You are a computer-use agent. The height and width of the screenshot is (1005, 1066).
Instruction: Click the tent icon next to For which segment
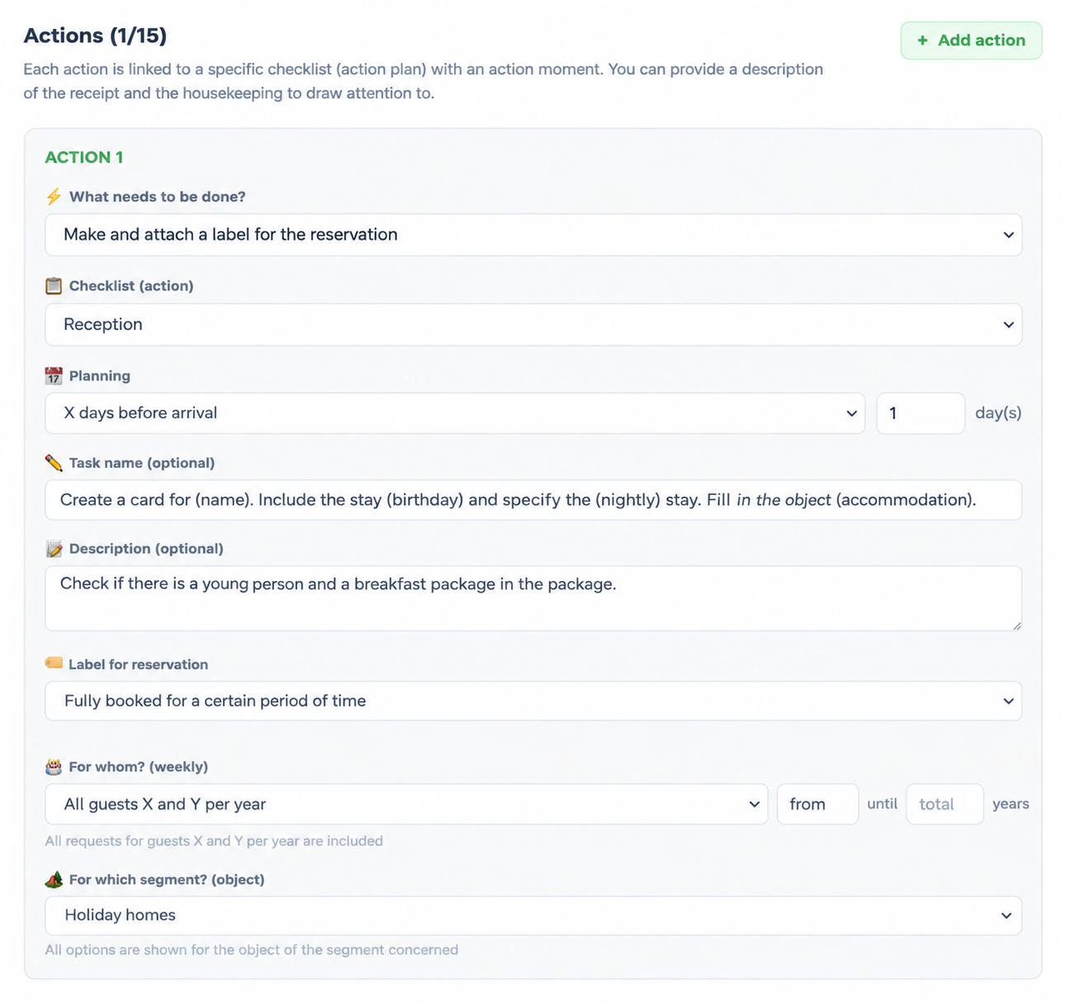54,880
